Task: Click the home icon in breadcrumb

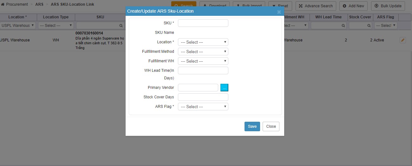Action: [x=3, y=4]
